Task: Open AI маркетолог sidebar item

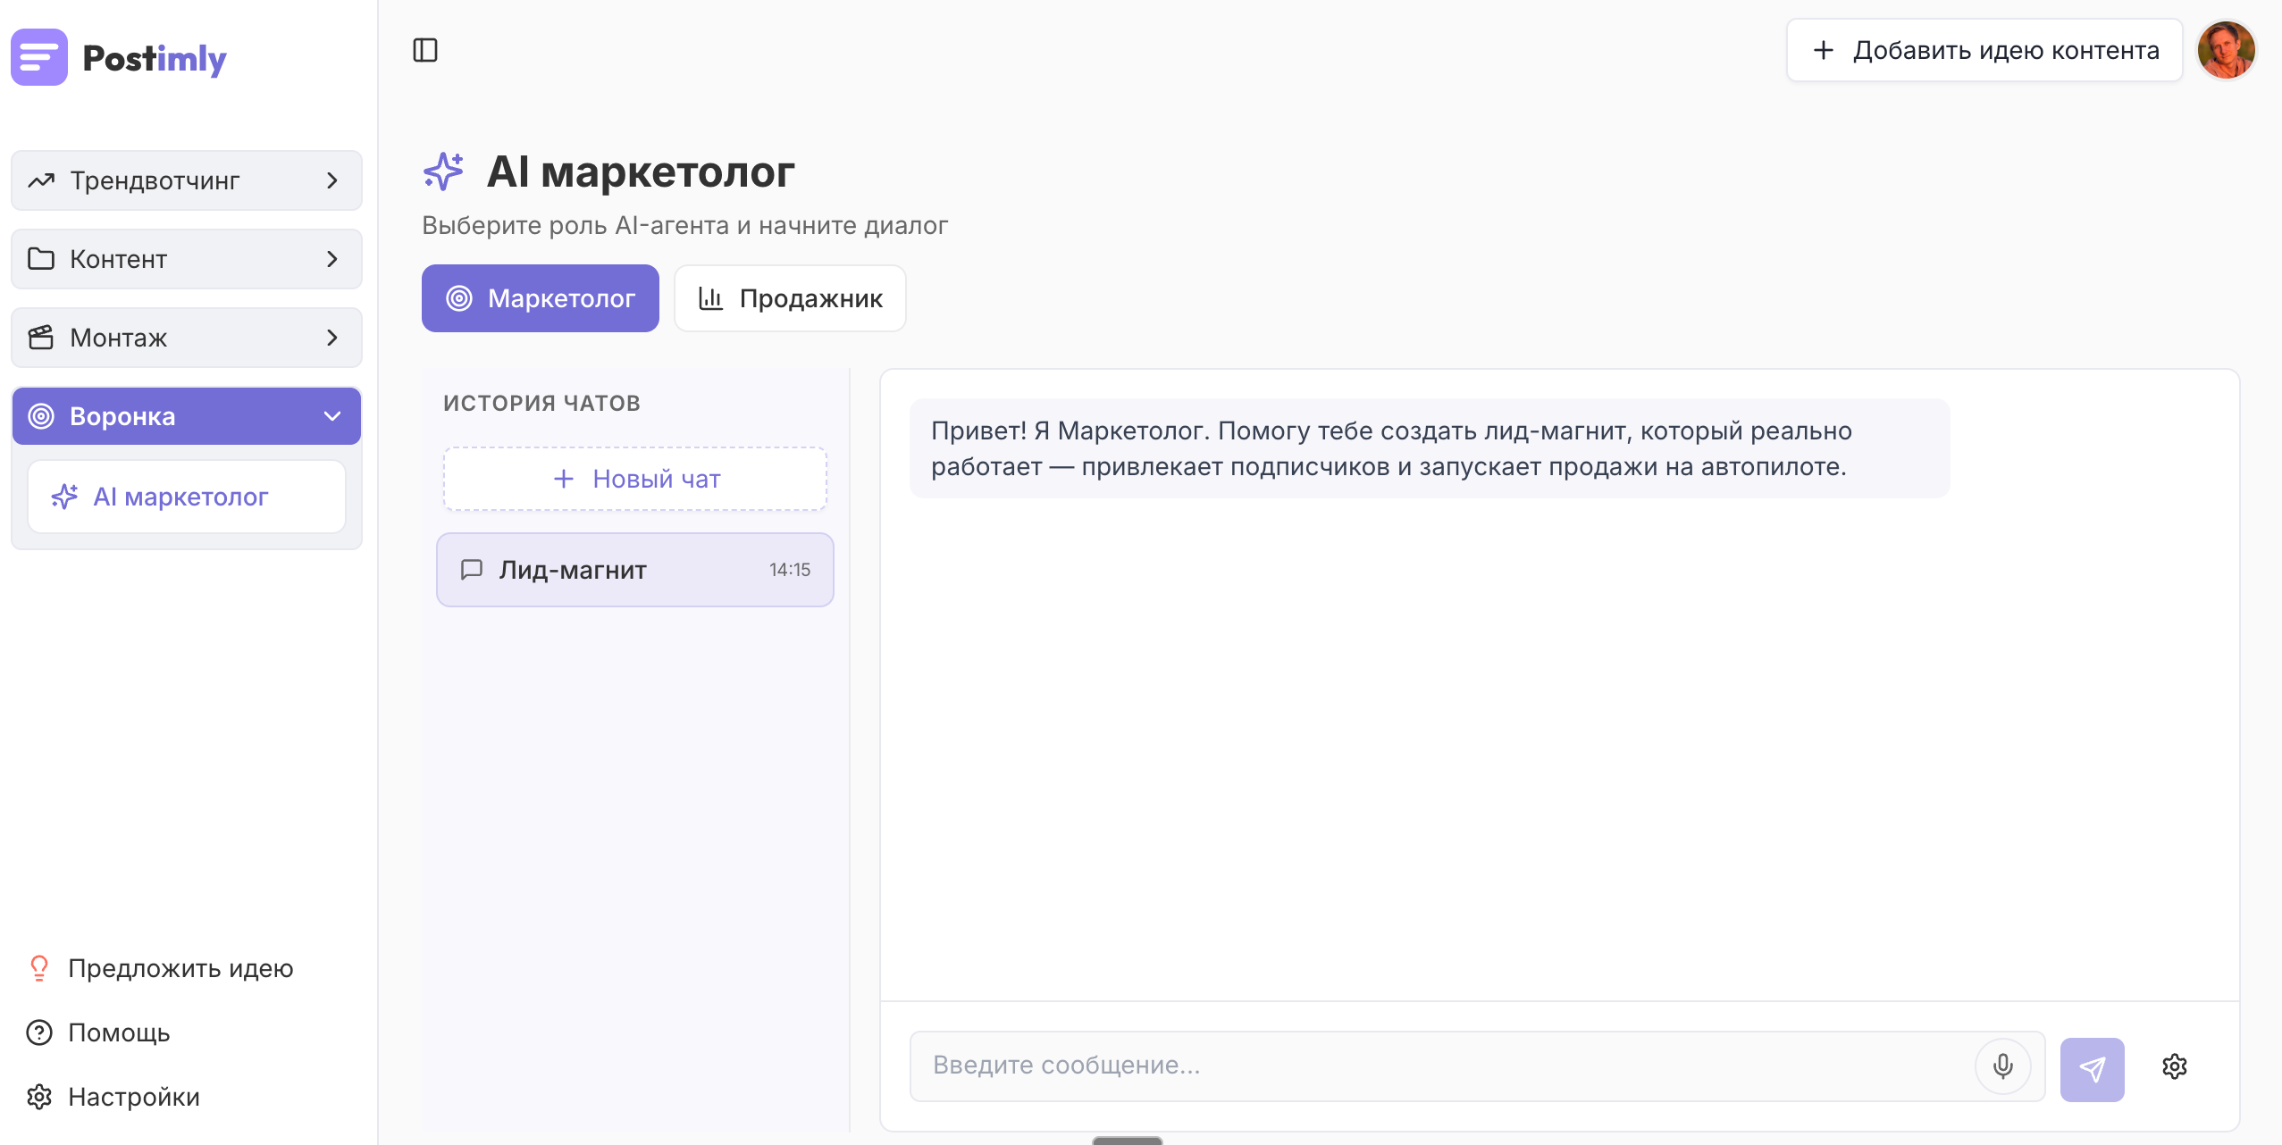Action: [187, 497]
